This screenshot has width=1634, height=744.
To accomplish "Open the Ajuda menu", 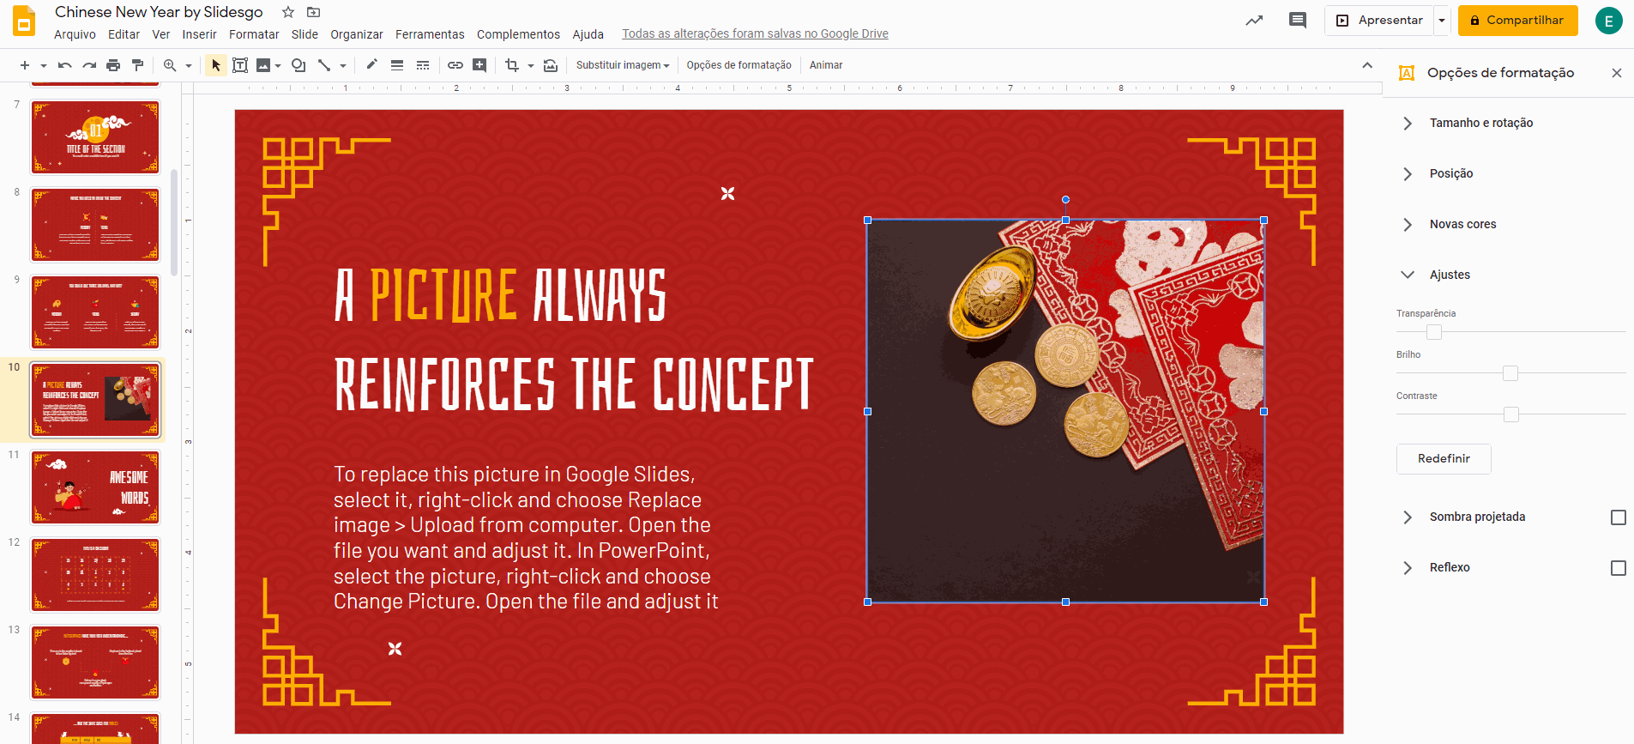I will click(x=588, y=34).
